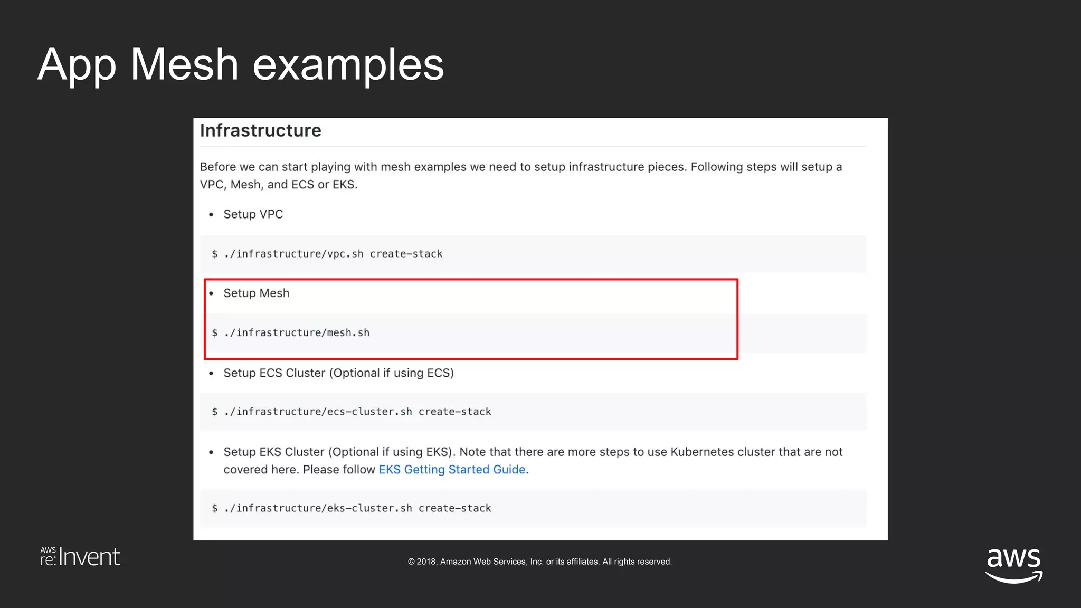Screen dimensions: 1081x608
Task: Click the AWS re:Invent logo
Action: pyautogui.click(x=80, y=557)
